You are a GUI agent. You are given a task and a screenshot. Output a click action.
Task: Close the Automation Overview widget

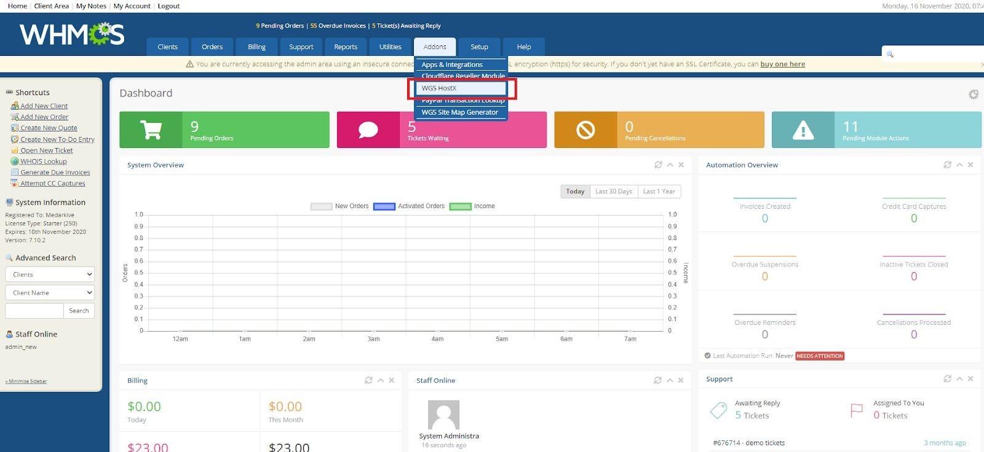tap(970, 165)
